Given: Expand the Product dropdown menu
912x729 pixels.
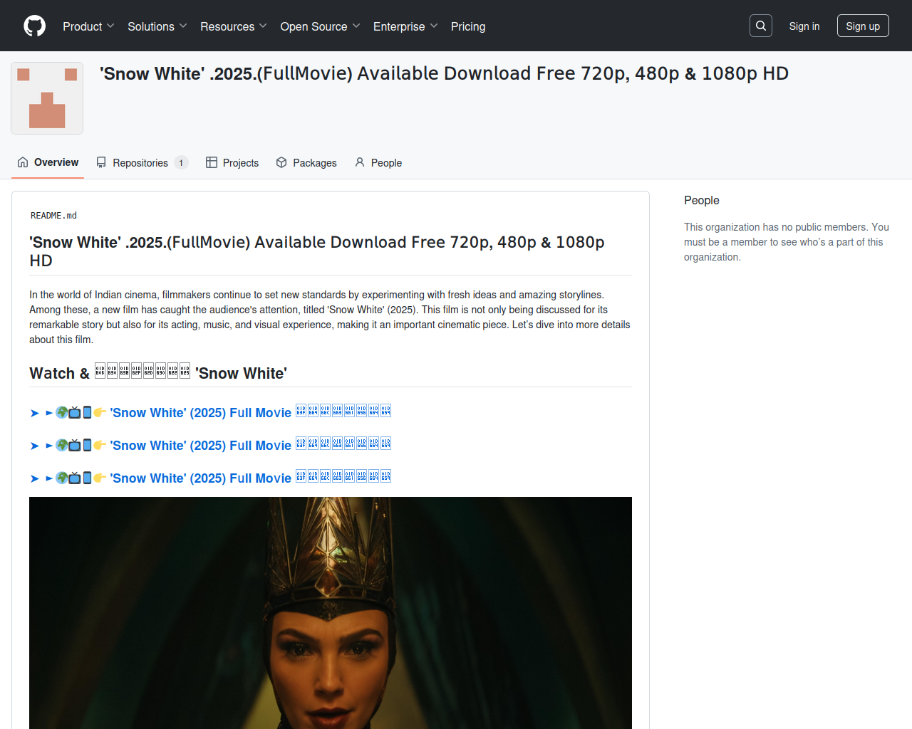Looking at the screenshot, I should pos(88,26).
